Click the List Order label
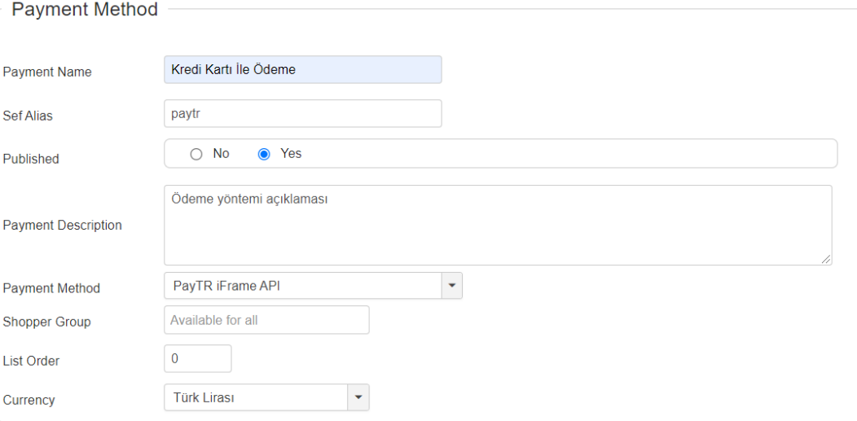Image resolution: width=857 pixels, height=421 pixels. [31, 361]
